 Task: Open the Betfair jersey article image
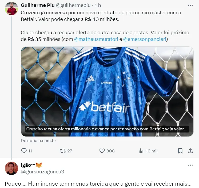107,91
